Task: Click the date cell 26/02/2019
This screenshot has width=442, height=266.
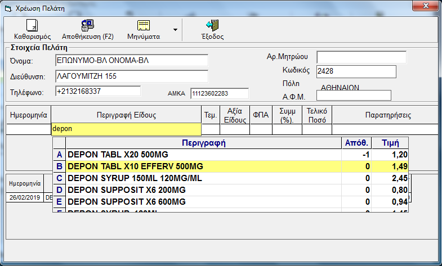Action: pyautogui.click(x=25, y=197)
